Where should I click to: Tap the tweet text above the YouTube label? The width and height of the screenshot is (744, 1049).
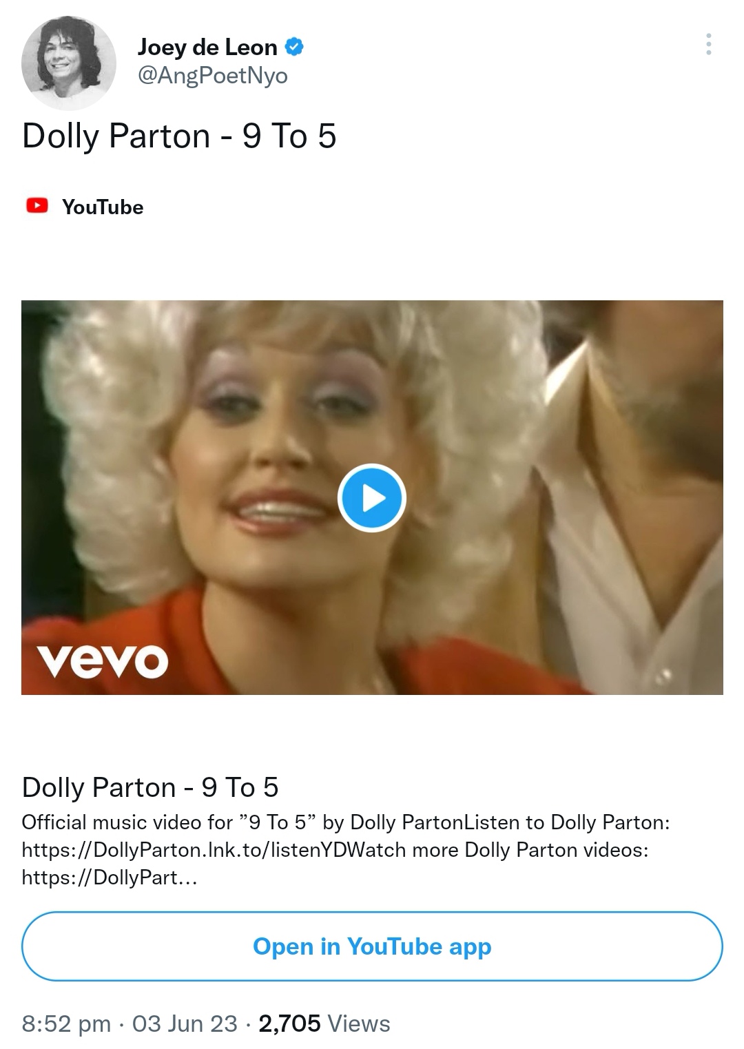coord(179,136)
